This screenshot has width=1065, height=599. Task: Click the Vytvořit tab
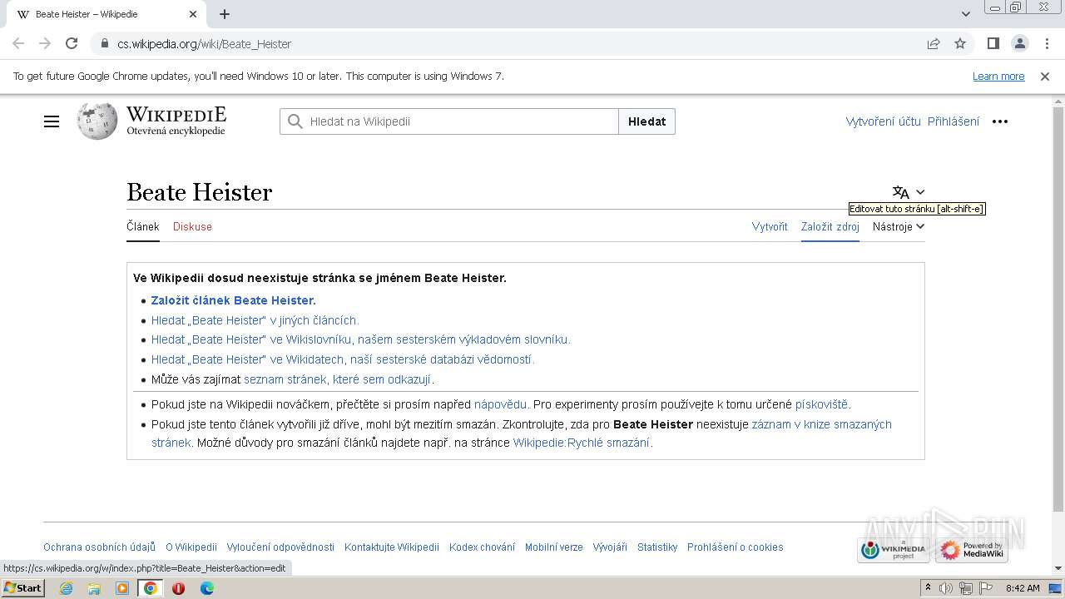coord(770,226)
